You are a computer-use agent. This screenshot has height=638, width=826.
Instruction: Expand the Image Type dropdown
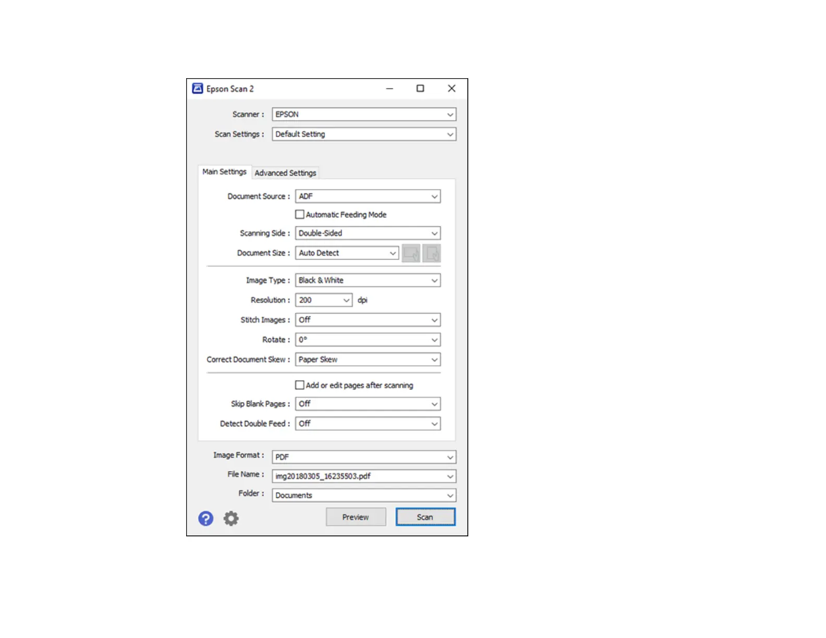(368, 280)
